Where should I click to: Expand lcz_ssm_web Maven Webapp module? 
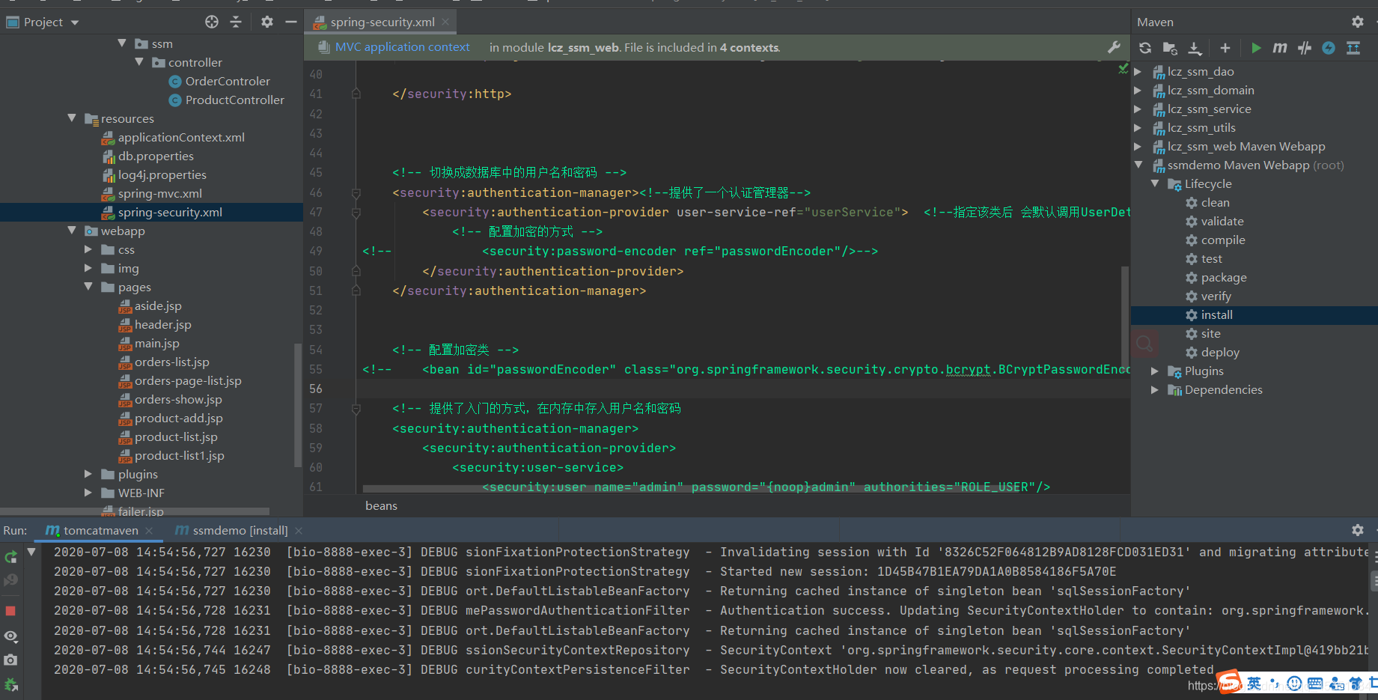(x=1138, y=147)
